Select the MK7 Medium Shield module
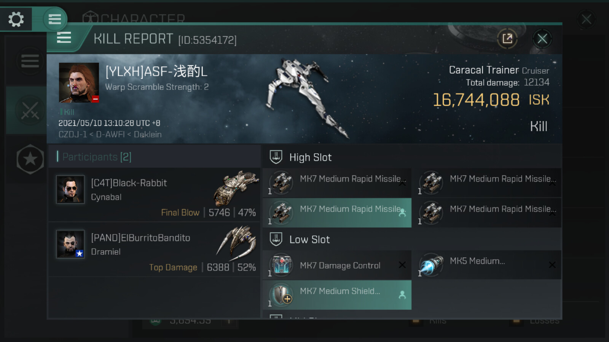 pyautogui.click(x=337, y=295)
